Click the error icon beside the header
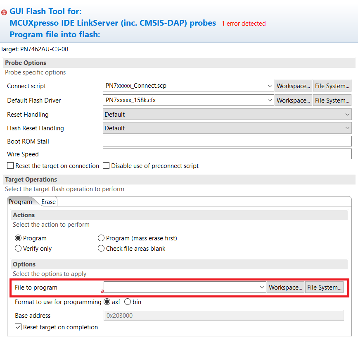Viewport: 358px width, 338px height. coord(4,12)
